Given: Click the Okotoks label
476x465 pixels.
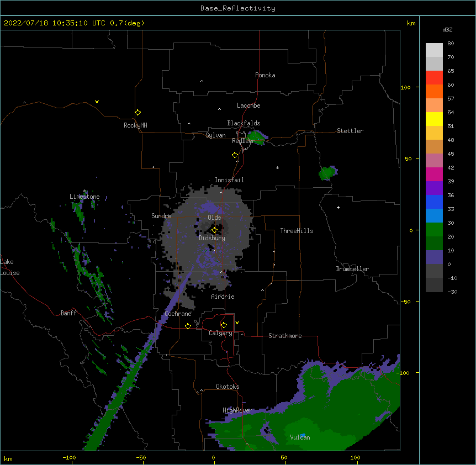Looking at the screenshot, I should pos(228,387).
